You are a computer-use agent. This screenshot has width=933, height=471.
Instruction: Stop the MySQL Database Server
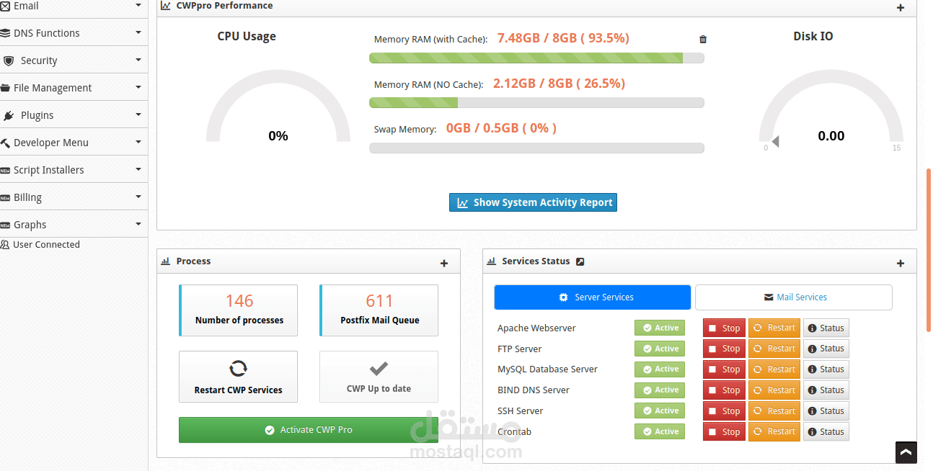[x=724, y=369]
